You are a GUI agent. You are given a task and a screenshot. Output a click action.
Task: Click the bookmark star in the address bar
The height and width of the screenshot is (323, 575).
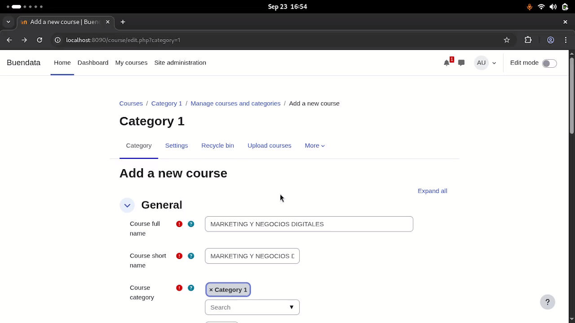(507, 40)
